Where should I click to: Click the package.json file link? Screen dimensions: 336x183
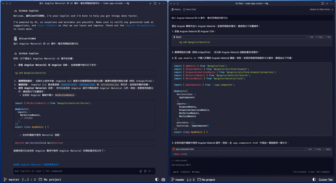[x=87, y=85]
